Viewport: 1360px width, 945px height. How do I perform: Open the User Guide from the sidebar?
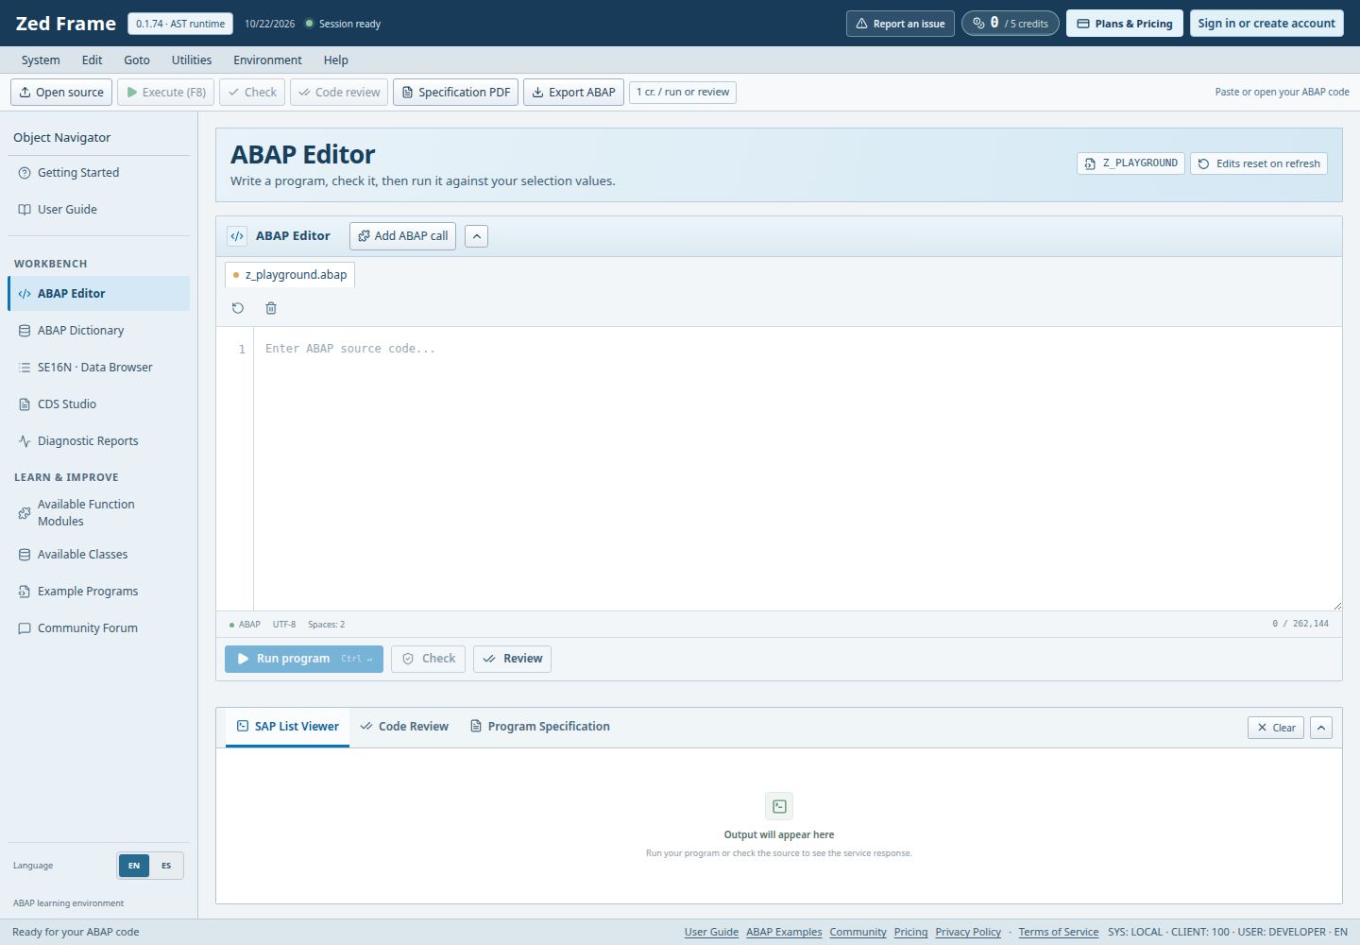point(98,210)
